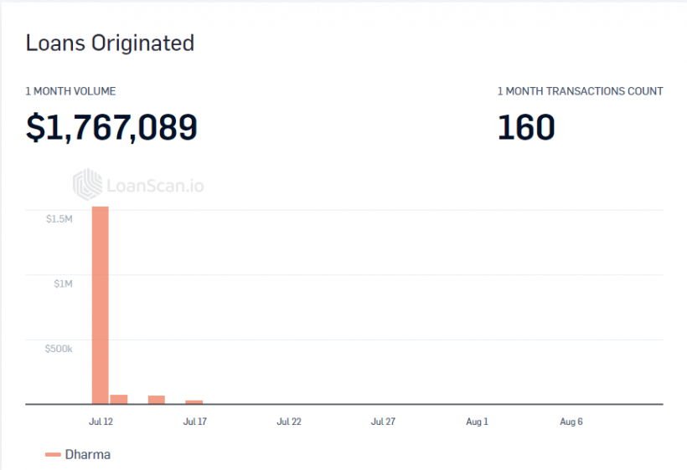
Task: Click the short bar adjacent to tallest bar
Action: pos(119,400)
